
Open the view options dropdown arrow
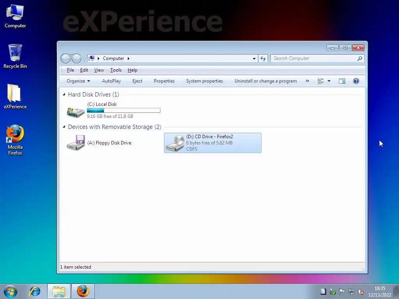(329, 81)
